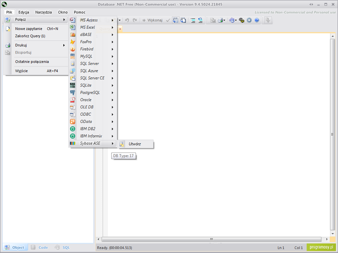
Task: Click the PostgreSQL elephant icon
Action: pos(73,93)
